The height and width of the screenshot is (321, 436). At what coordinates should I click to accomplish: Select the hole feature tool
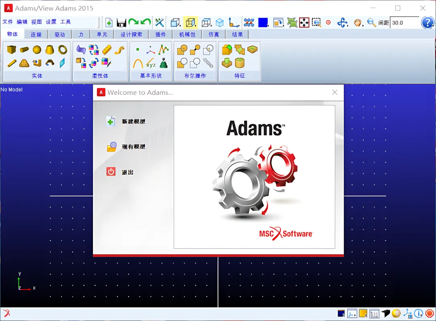point(252,50)
